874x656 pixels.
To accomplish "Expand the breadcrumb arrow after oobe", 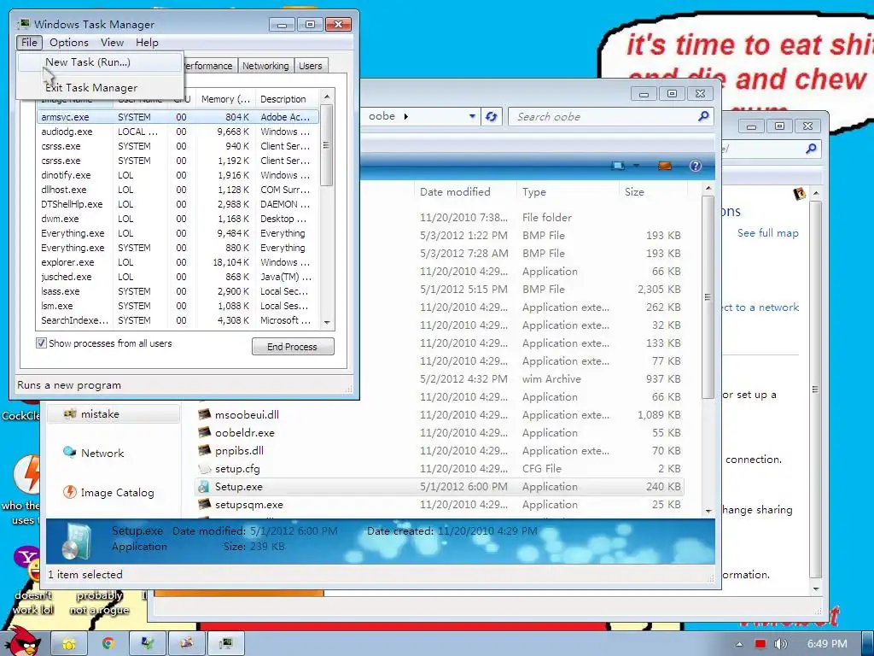I will pos(405,116).
